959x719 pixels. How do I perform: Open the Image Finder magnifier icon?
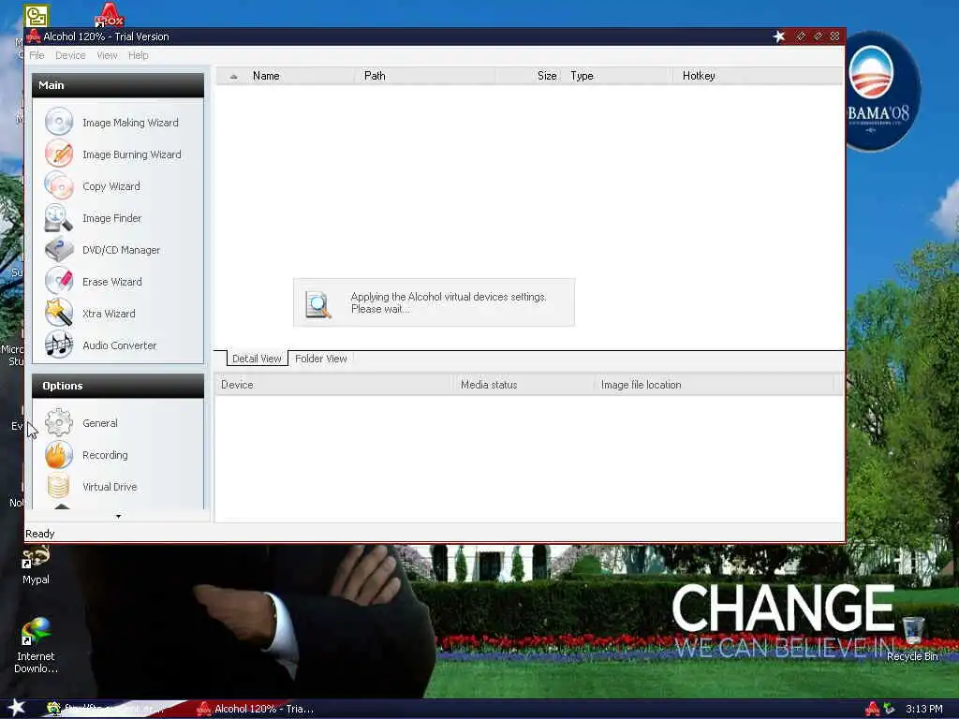click(59, 217)
